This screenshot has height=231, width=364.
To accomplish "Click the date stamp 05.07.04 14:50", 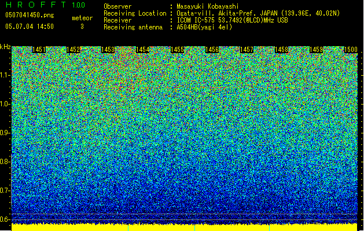I will click(x=30, y=26).
